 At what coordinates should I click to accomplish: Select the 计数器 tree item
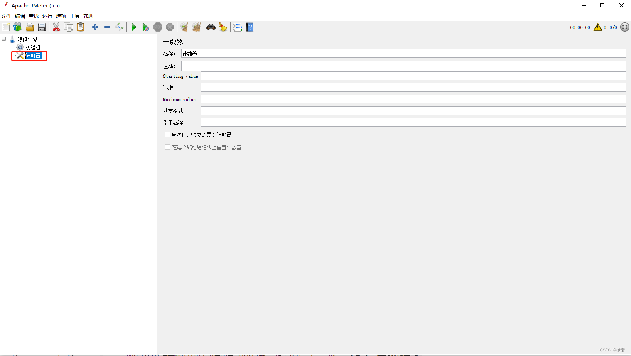[x=33, y=56]
